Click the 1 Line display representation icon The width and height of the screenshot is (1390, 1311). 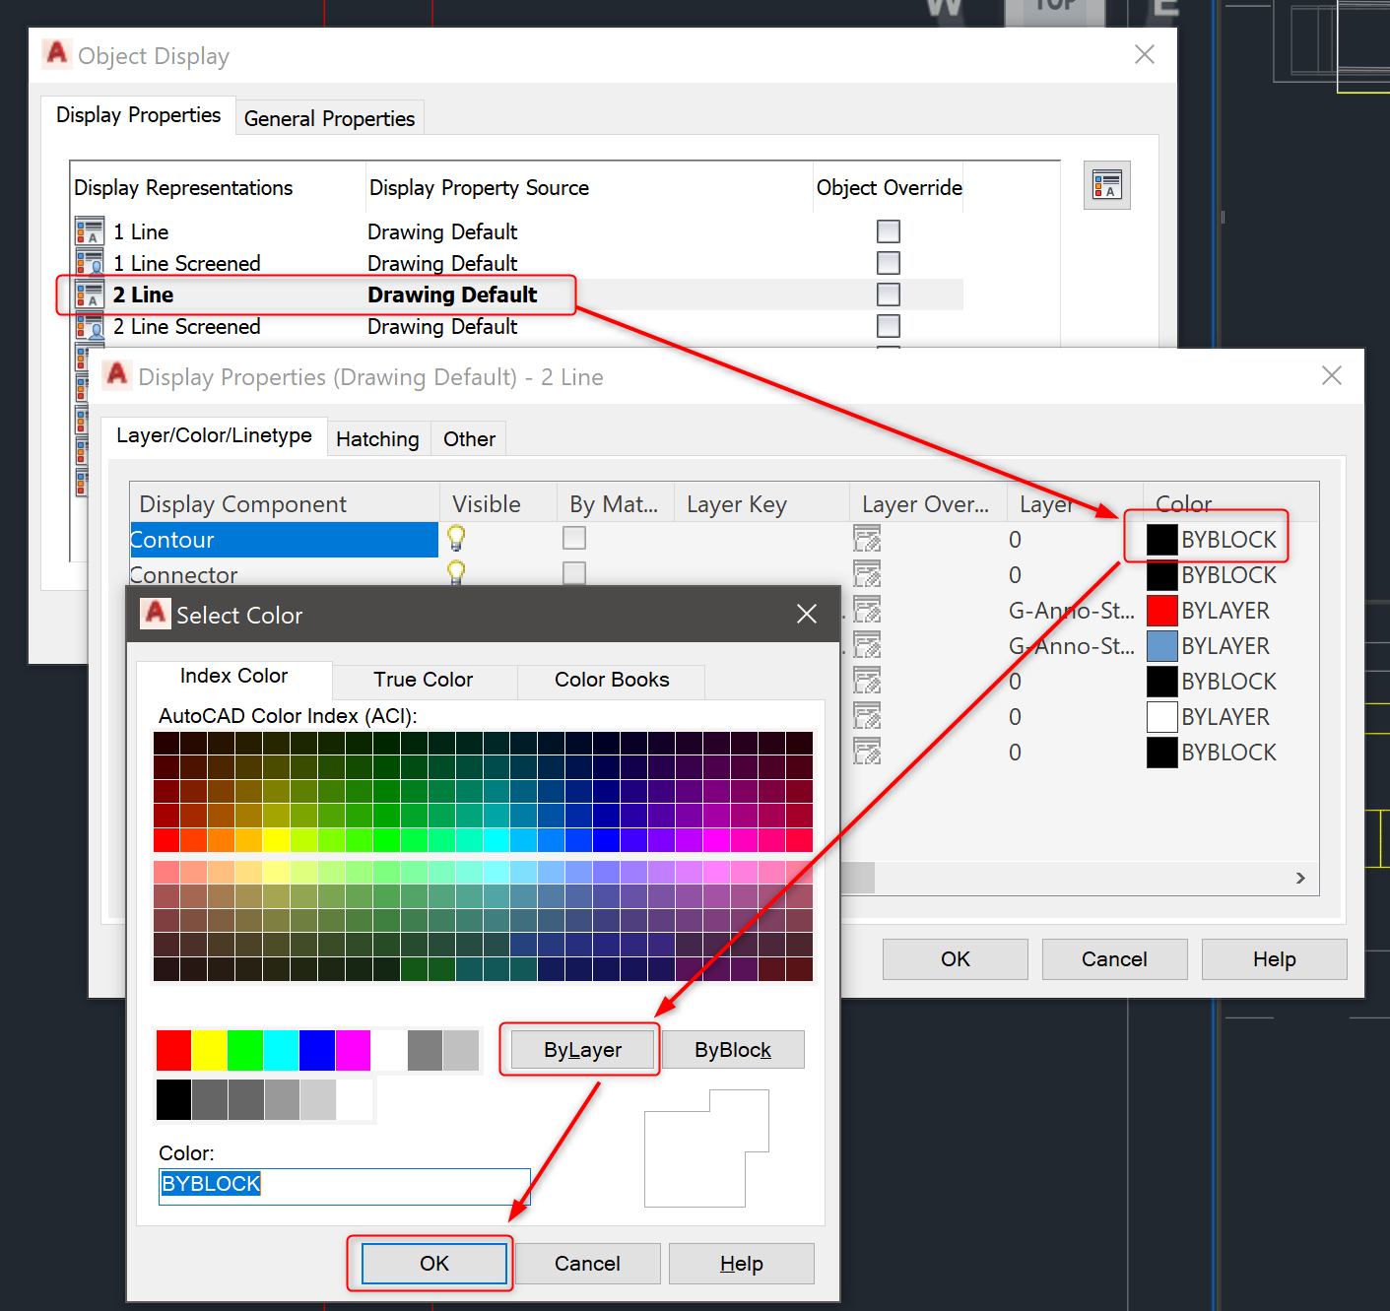[89, 230]
